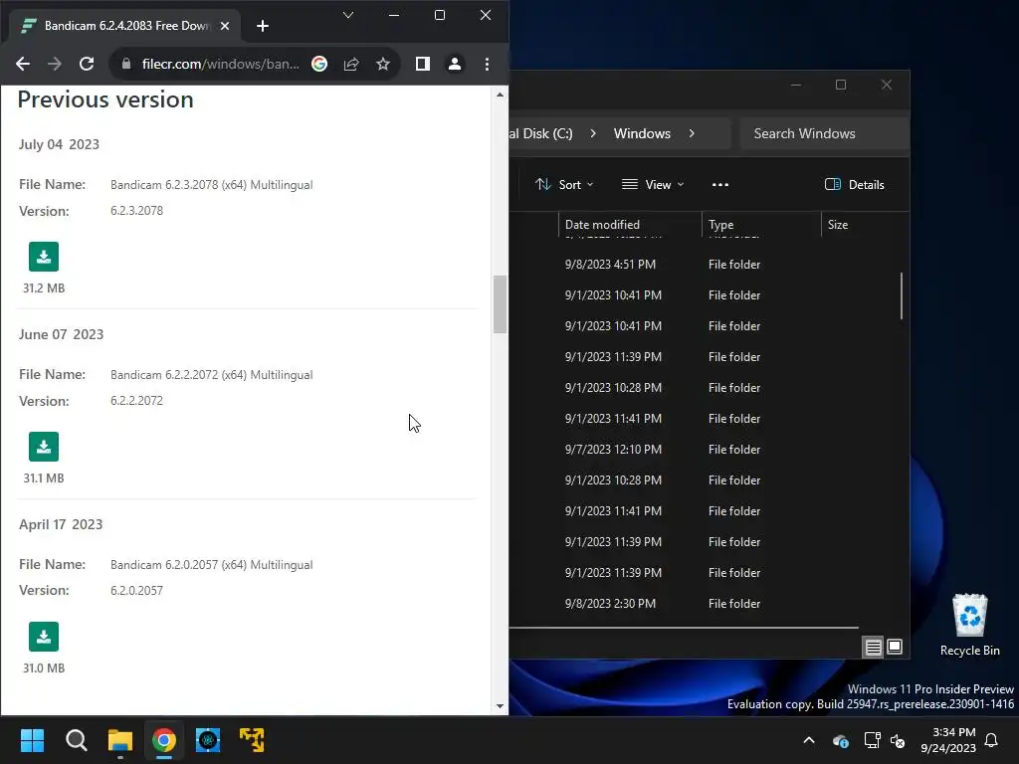Screen dimensions: 1019x764
Task: Open taskbar Search
Action: point(76,740)
